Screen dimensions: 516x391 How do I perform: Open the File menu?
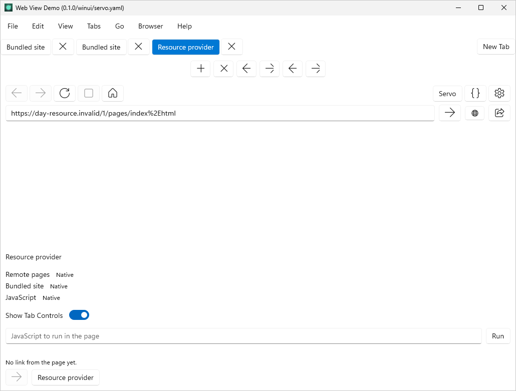13,27
